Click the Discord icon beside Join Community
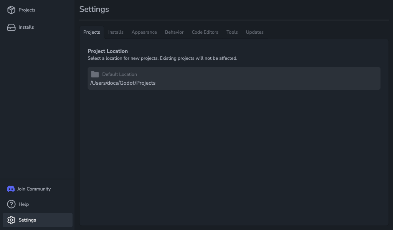 point(11,189)
